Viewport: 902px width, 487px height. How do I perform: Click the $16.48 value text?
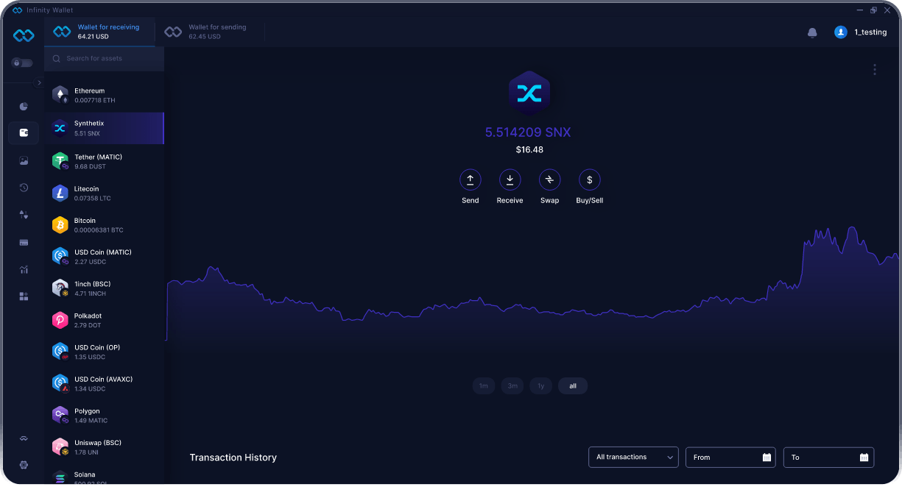[x=529, y=149]
